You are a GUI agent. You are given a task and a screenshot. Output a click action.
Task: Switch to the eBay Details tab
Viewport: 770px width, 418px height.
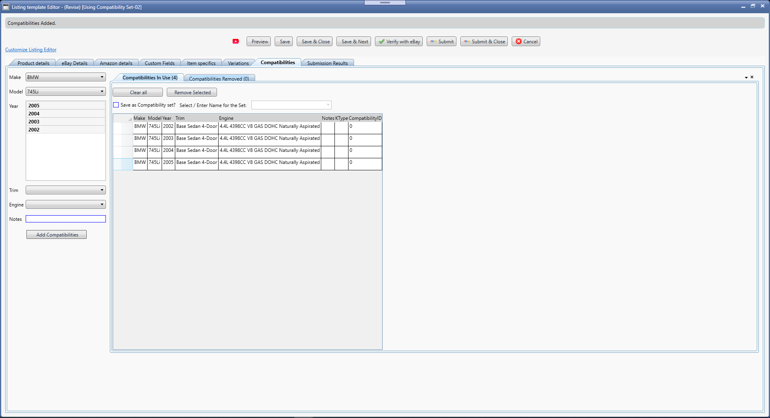(x=75, y=63)
